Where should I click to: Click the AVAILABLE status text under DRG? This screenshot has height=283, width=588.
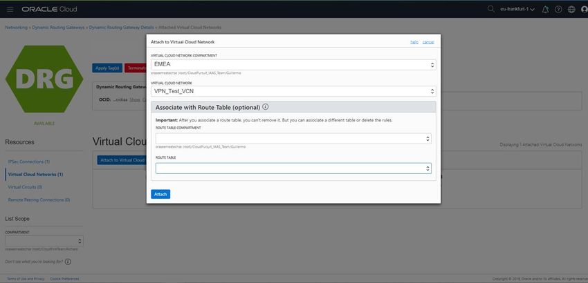point(44,124)
